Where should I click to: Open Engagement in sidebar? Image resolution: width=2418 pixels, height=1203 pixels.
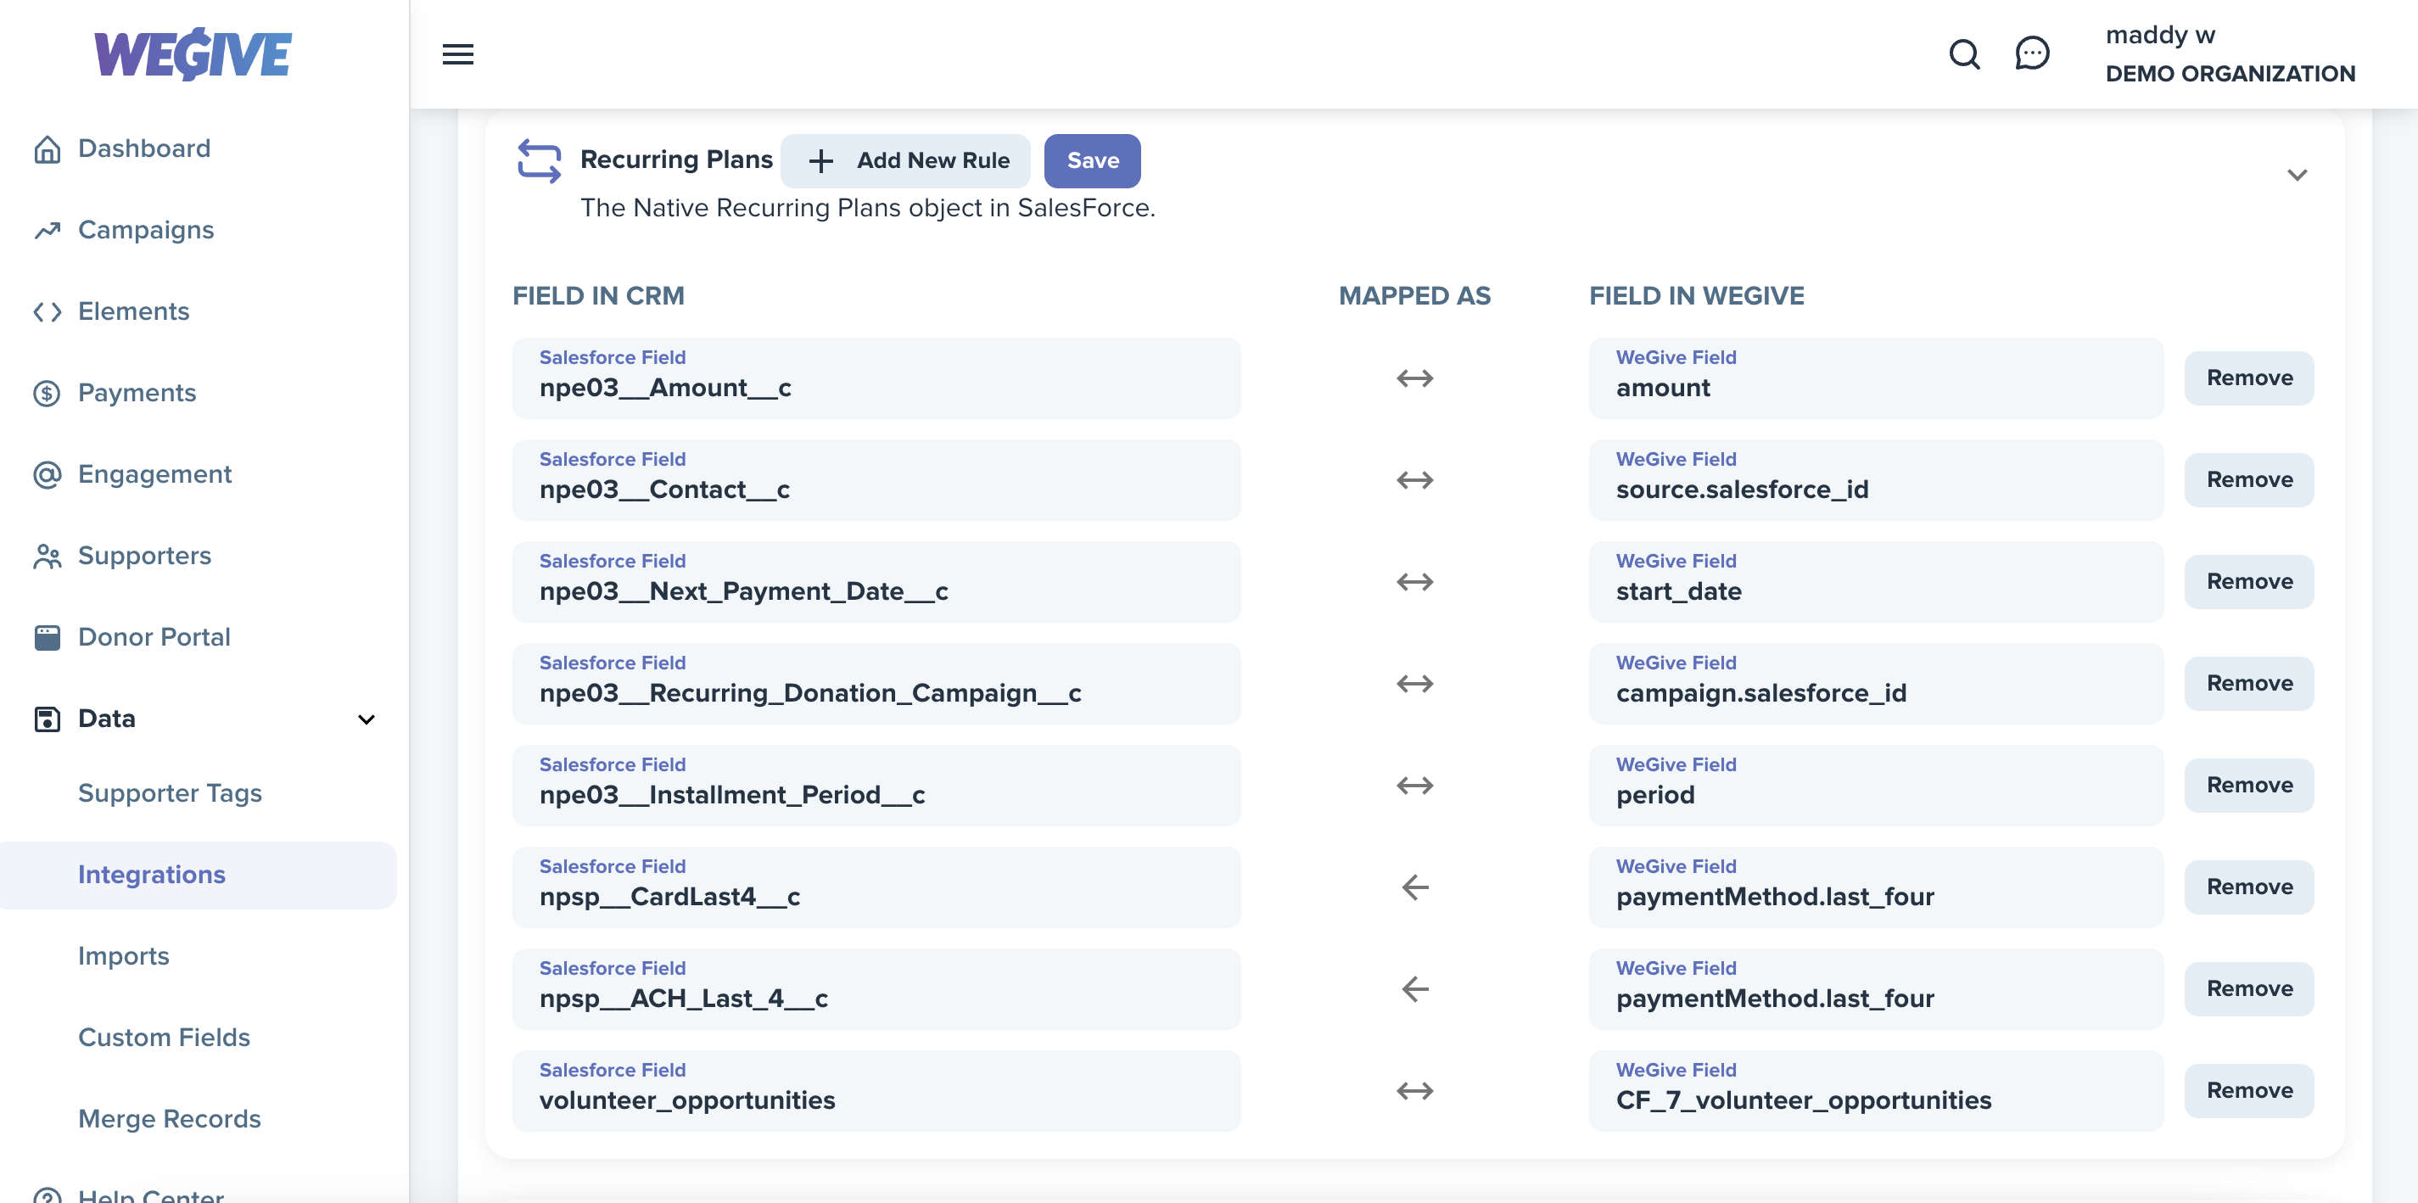pos(155,475)
